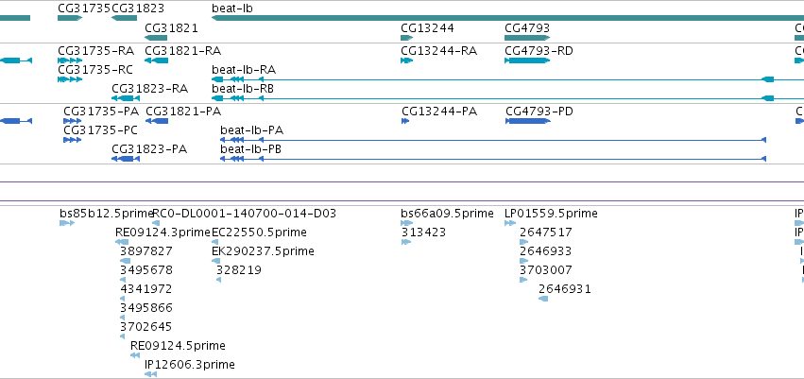This screenshot has width=804, height=379.
Task: Click EST IP12606.3prime
Action: 151,374
